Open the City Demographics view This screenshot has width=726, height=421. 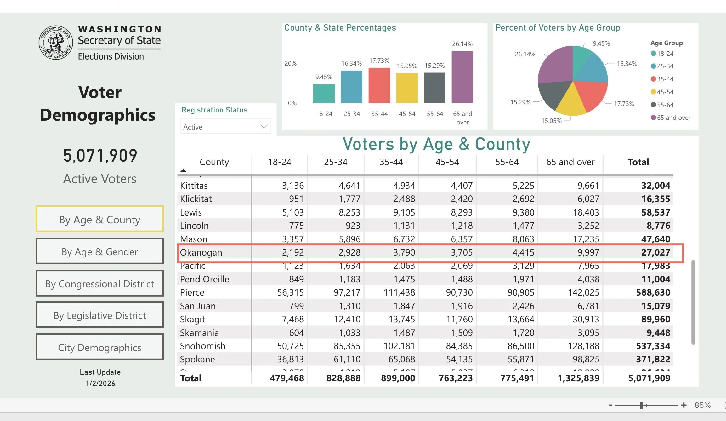point(99,347)
